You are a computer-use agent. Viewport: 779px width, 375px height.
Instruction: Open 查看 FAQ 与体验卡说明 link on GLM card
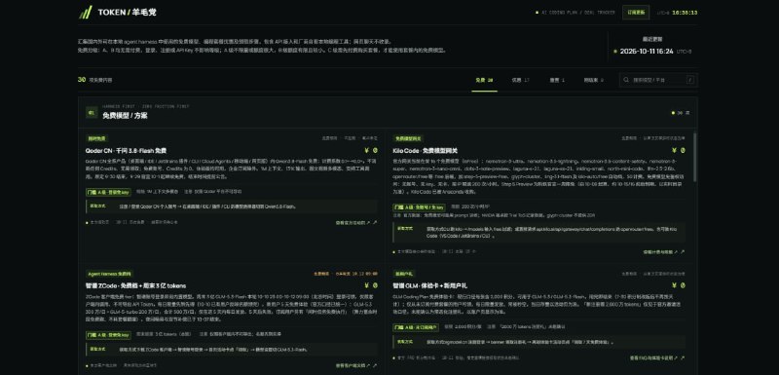[x=653, y=357]
